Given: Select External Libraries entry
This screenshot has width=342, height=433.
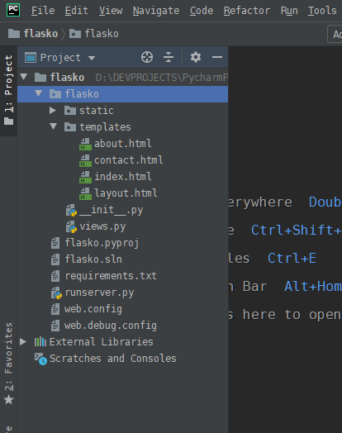Looking at the screenshot, I should click(123, 342).
